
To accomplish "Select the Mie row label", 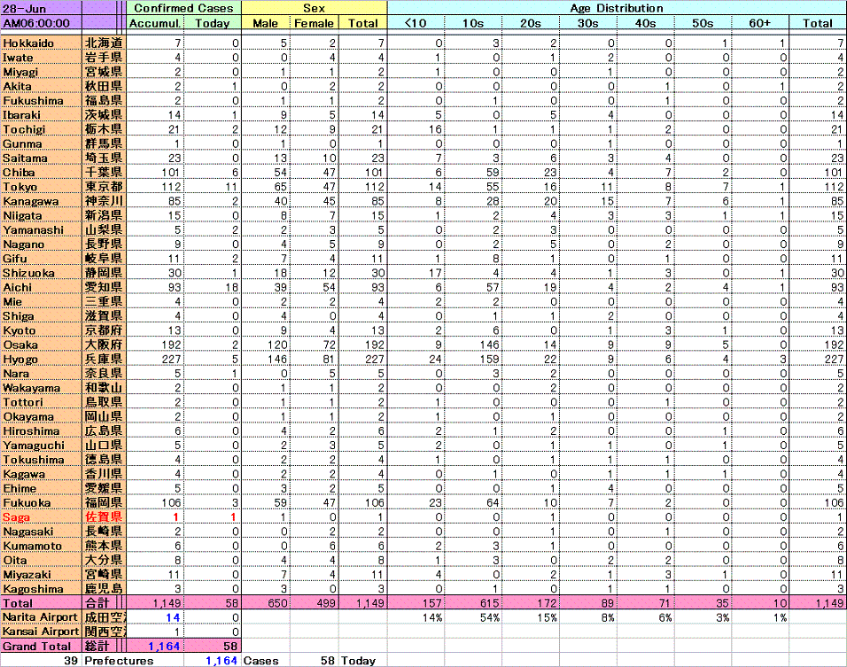I will (41, 302).
